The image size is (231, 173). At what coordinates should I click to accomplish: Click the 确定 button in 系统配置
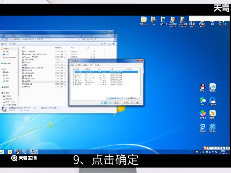[x=106, y=103]
